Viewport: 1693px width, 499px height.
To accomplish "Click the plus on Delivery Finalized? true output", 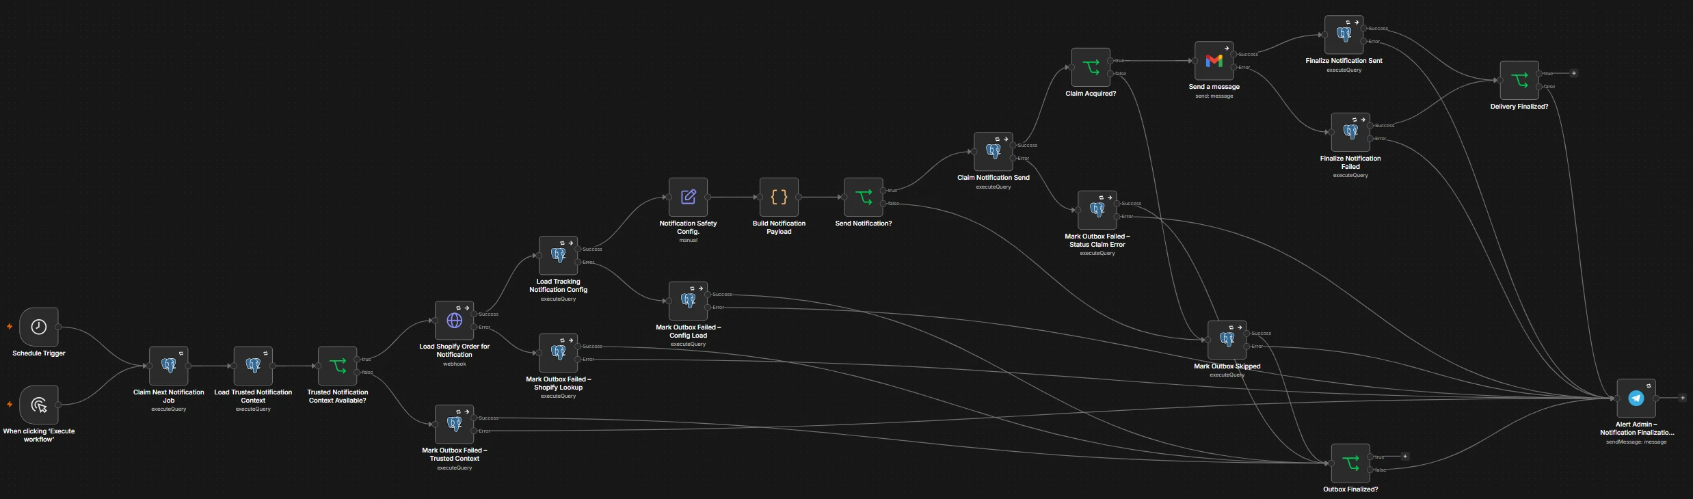I will click(x=1574, y=73).
